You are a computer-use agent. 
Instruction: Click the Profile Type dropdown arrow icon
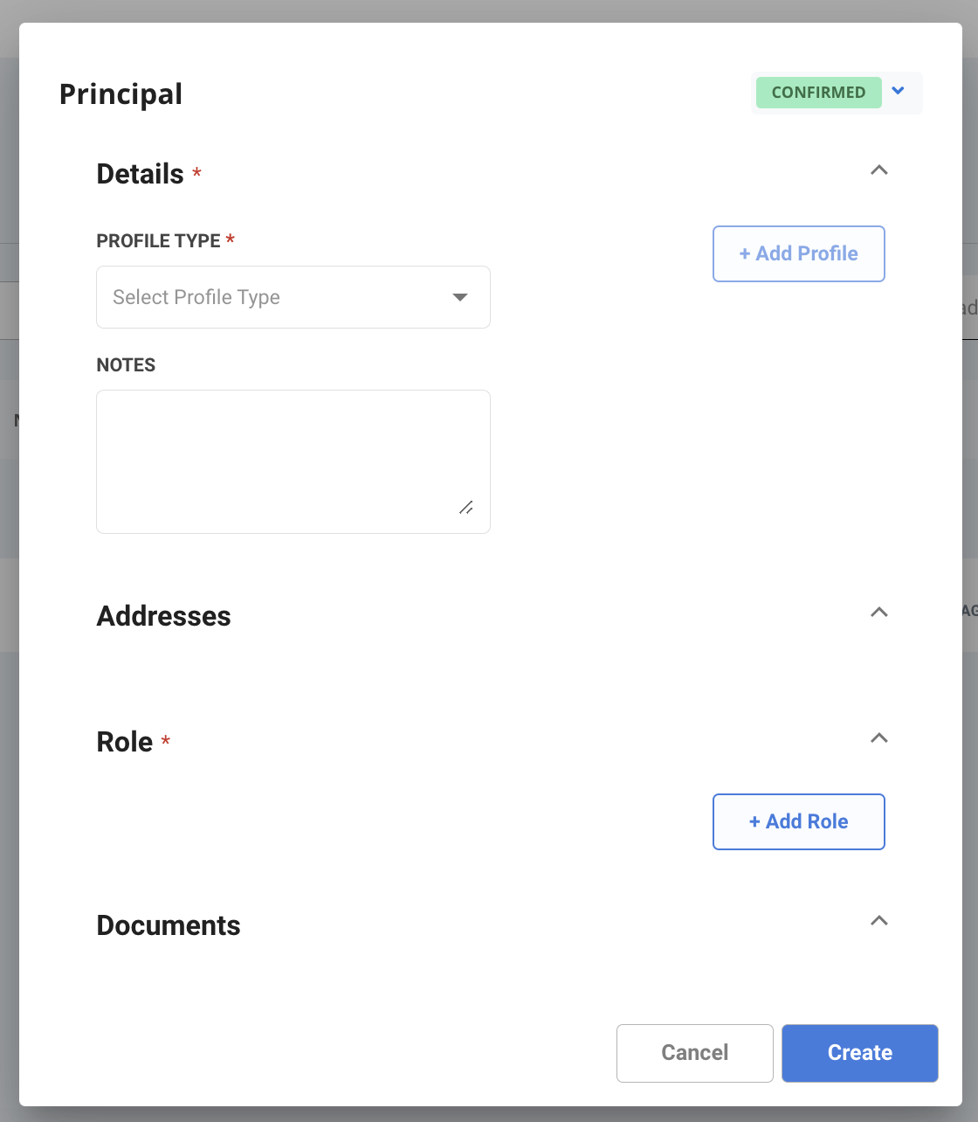460,297
